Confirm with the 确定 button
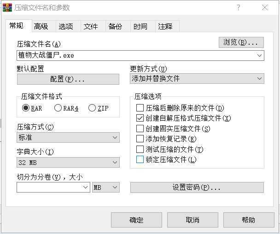 [x=136, y=220]
